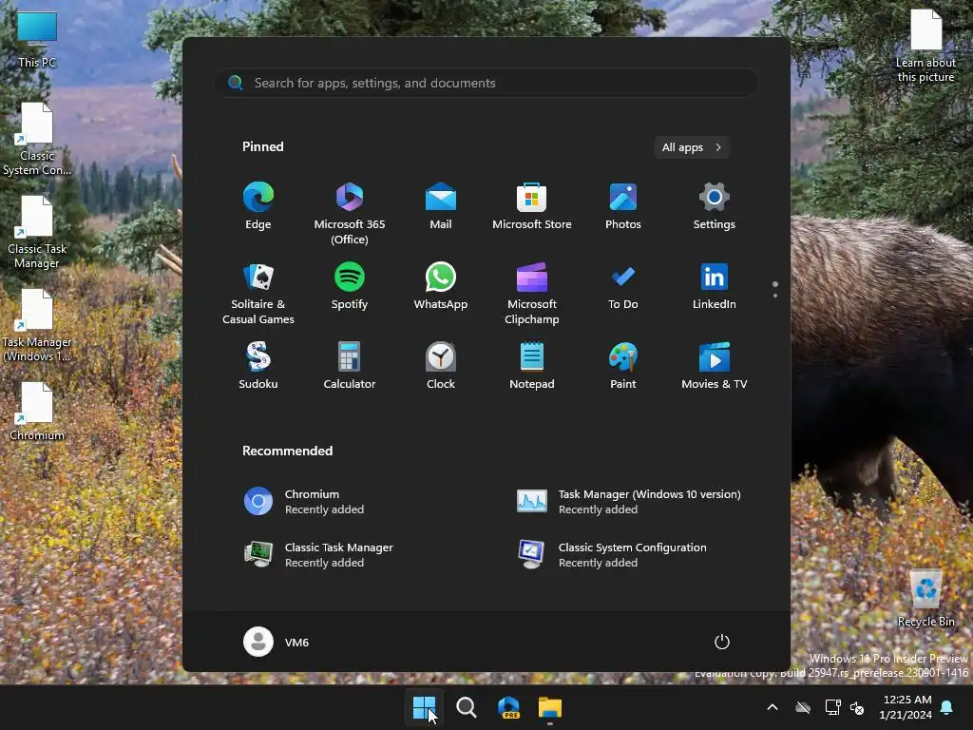Select Learn about this picture icon
Viewport: 973px width, 730px height.
(x=925, y=46)
